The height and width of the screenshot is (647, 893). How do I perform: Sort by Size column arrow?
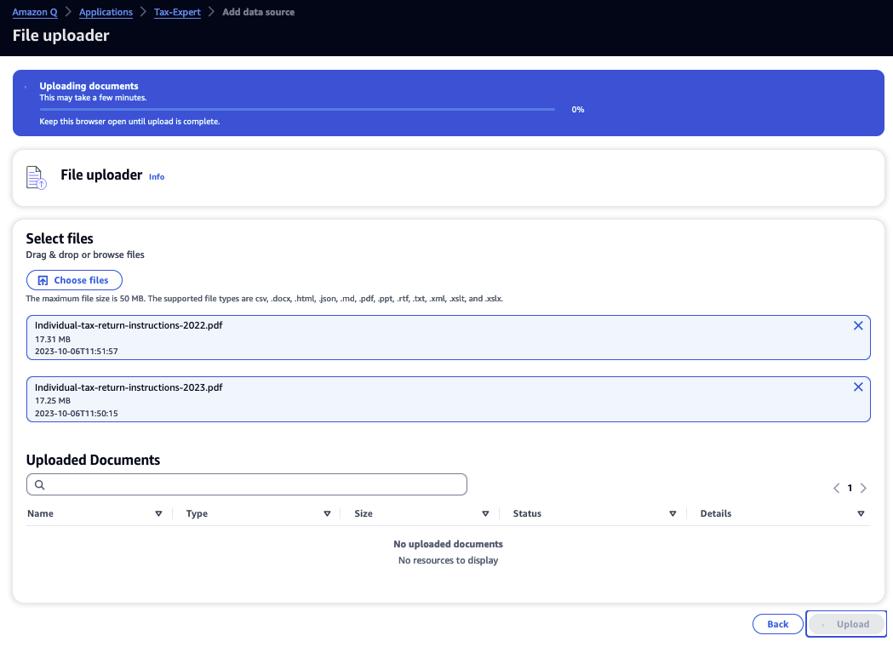coord(485,514)
